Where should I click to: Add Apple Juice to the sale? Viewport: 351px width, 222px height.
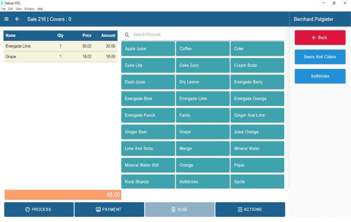pyautogui.click(x=148, y=49)
